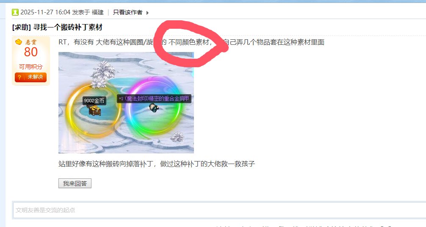Click the yellow glowing ring effect

[94, 111]
